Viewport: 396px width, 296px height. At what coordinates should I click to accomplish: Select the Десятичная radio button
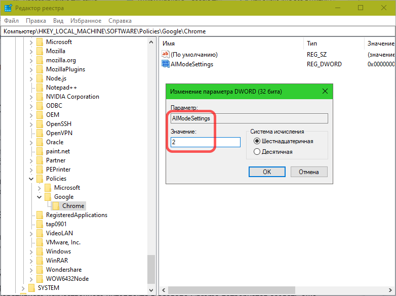coord(257,152)
